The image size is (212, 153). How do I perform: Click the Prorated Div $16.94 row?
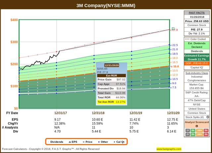coord(111,88)
